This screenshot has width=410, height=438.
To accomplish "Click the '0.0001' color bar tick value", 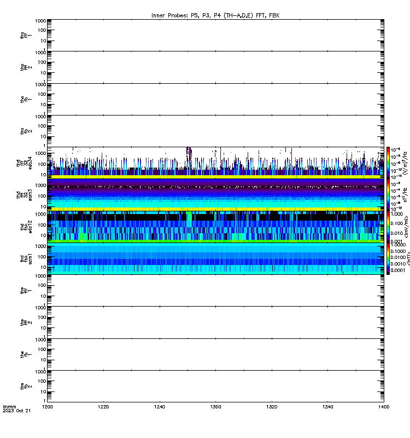I will point(398,270).
